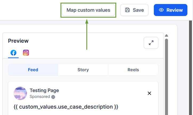193x115 pixels.
Task: Click the Testing Page profile avatar
Action: pyautogui.click(x=20, y=93)
